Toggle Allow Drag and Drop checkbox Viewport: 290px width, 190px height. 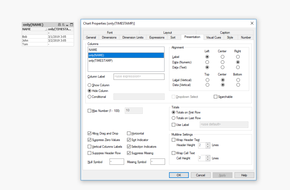pos(90,133)
